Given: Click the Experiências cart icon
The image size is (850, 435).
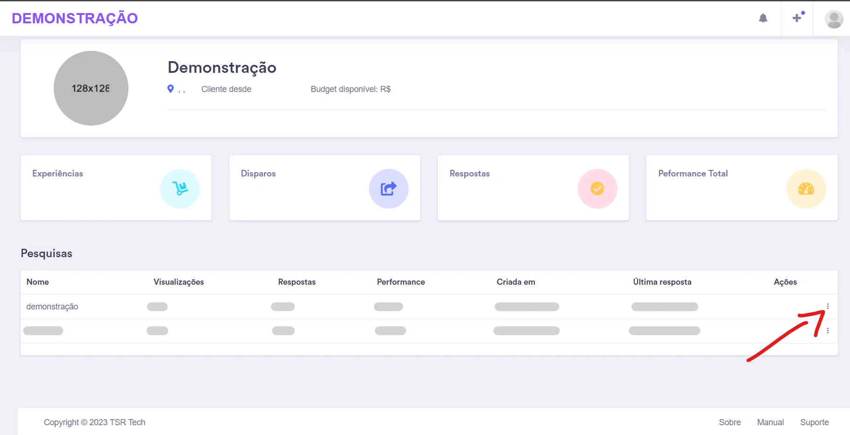Looking at the screenshot, I should (x=180, y=189).
